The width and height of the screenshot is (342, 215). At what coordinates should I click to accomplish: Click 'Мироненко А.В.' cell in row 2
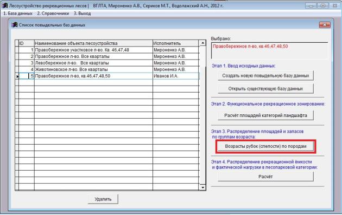click(176, 56)
